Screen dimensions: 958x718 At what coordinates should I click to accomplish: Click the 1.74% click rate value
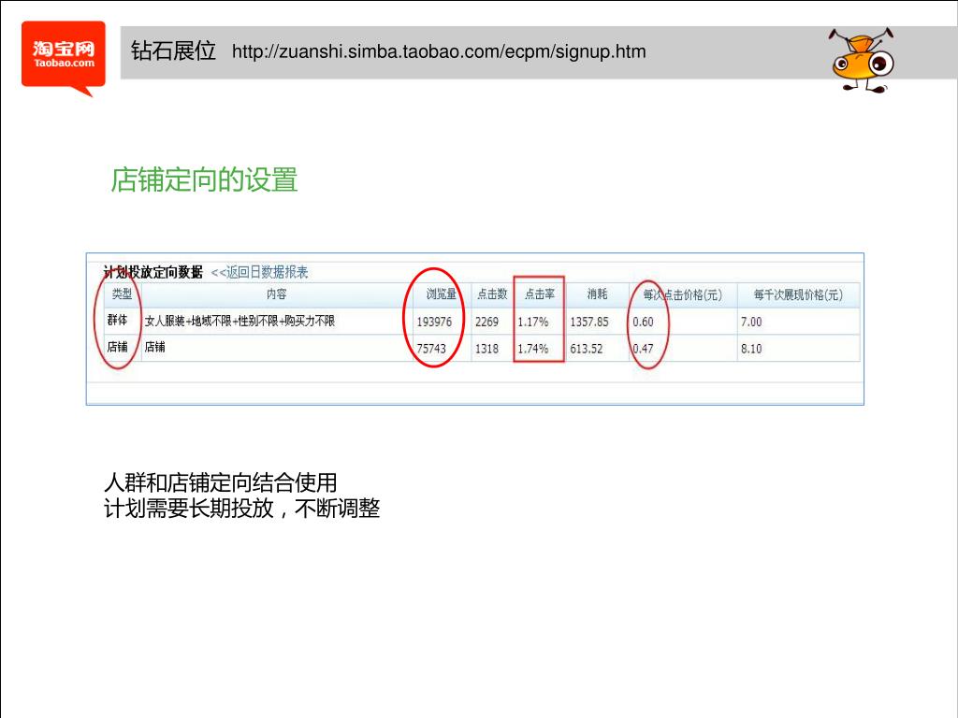[532, 349]
